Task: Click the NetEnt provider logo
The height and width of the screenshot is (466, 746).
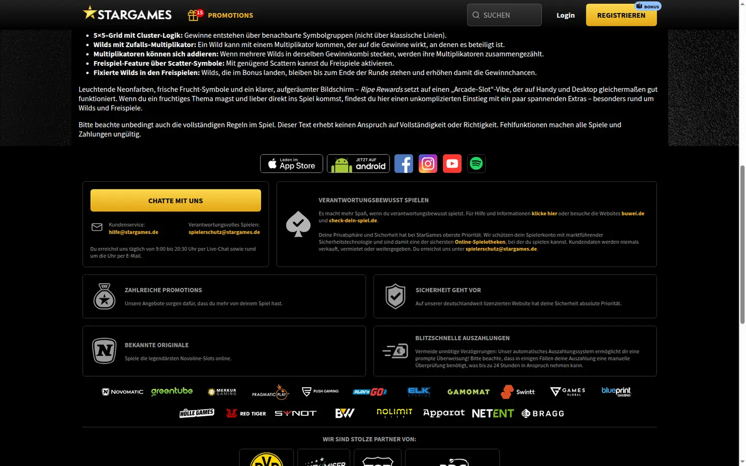Action: coord(493,413)
